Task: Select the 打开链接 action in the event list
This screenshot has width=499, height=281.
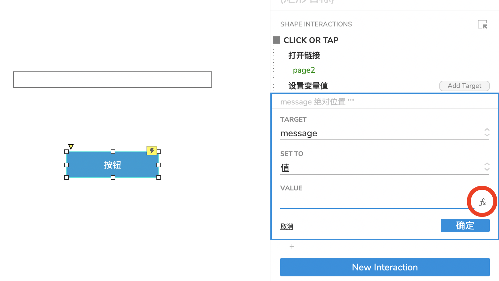Action: point(304,55)
